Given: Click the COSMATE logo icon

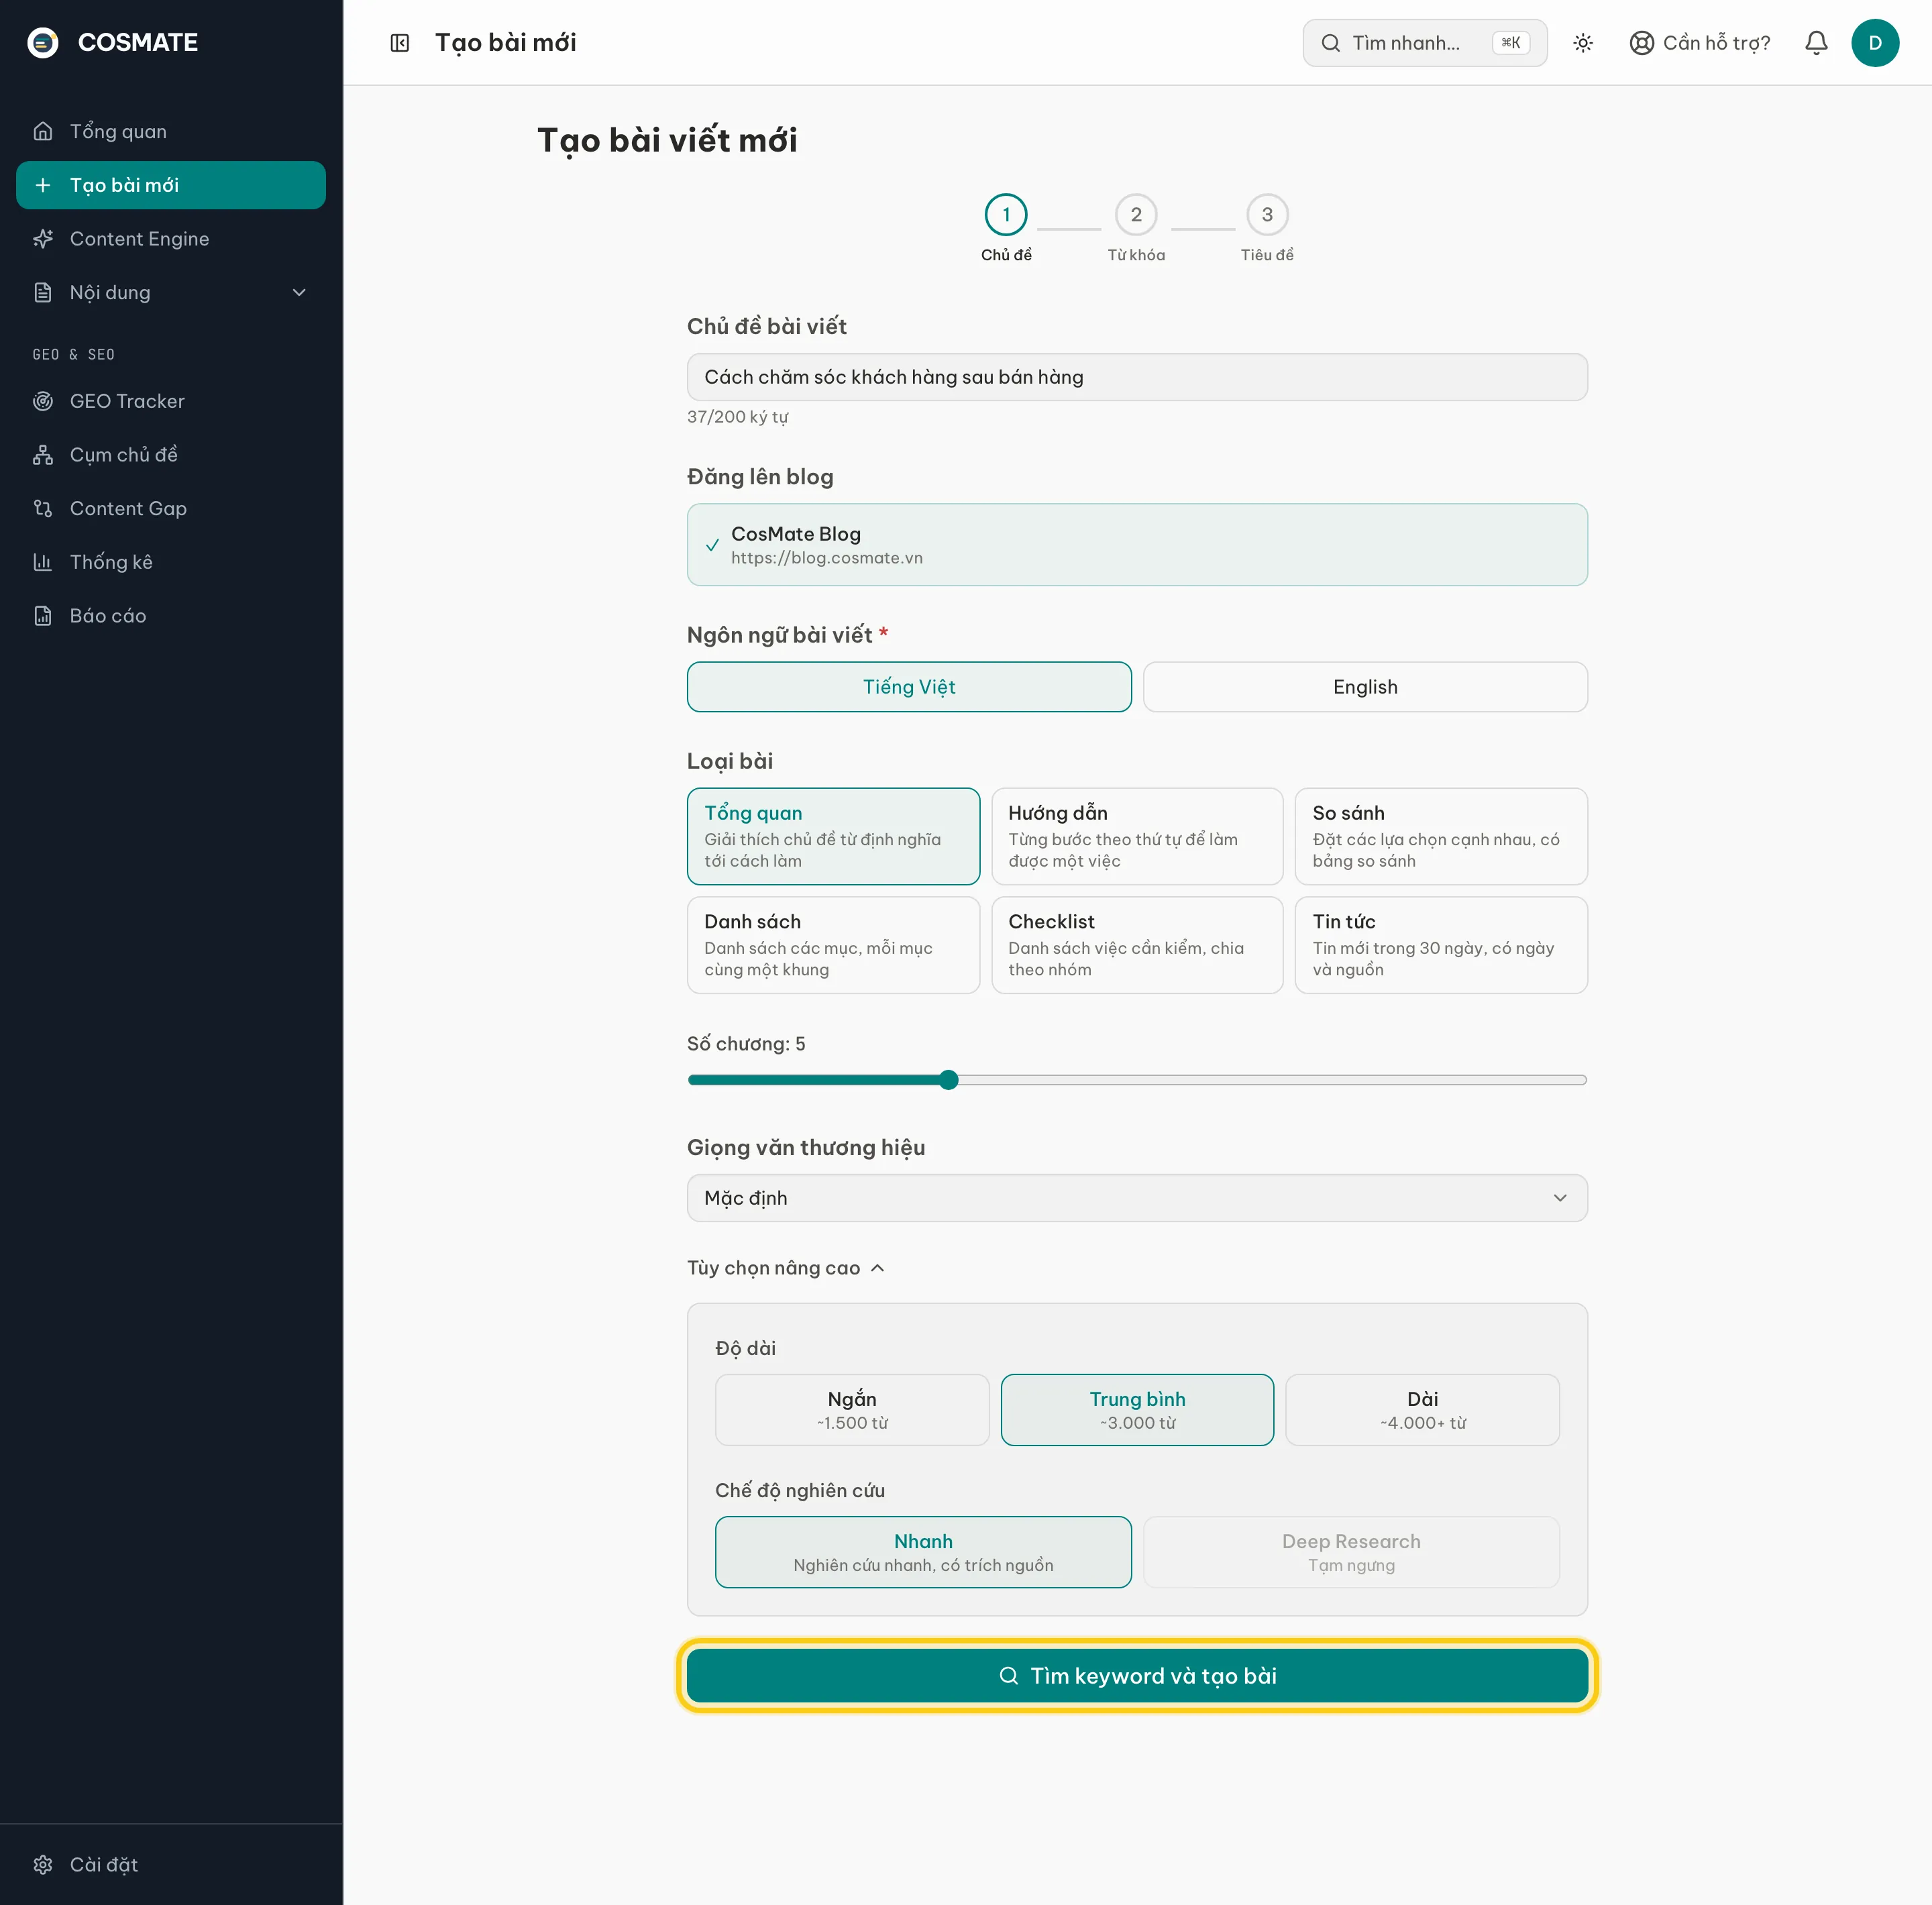Looking at the screenshot, I should (42, 42).
